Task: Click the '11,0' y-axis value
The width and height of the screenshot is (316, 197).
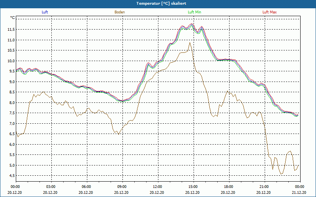Action: click(x=11, y=40)
